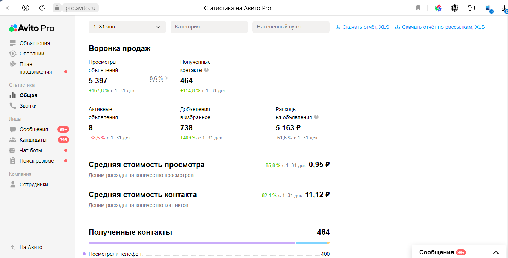Open Звонки statistics

point(28,106)
